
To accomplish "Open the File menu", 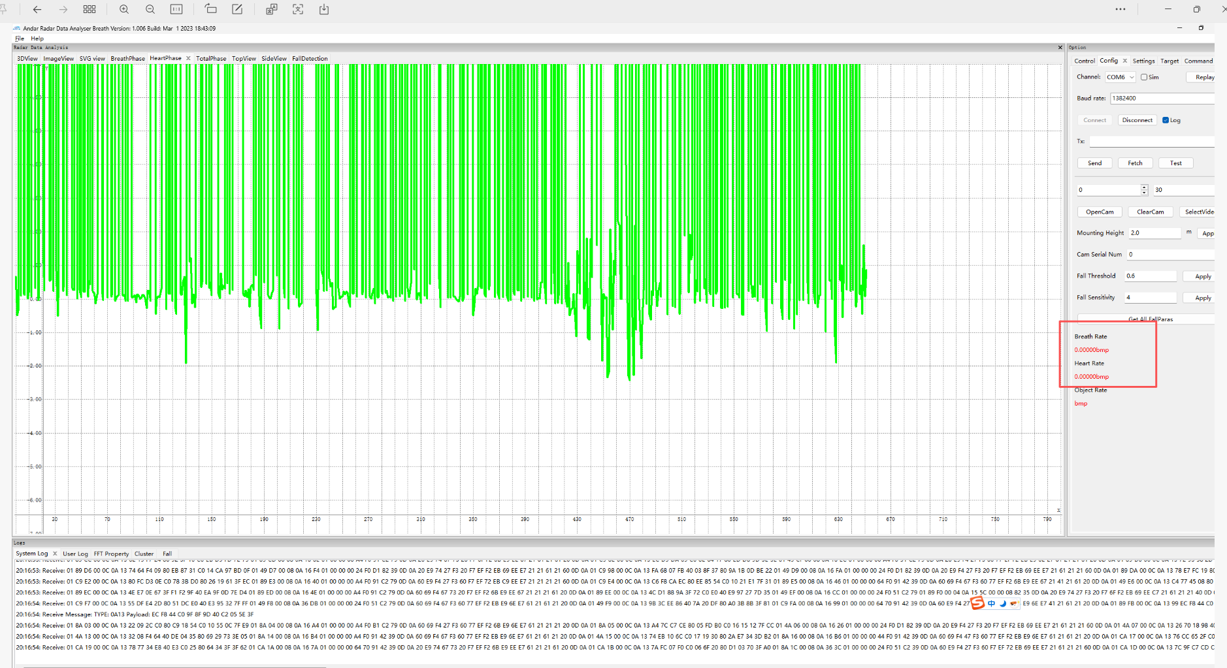I will (20, 39).
